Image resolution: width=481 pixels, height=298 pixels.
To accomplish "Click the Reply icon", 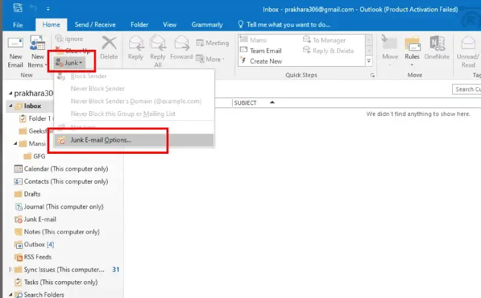I will pyautogui.click(x=136, y=43).
